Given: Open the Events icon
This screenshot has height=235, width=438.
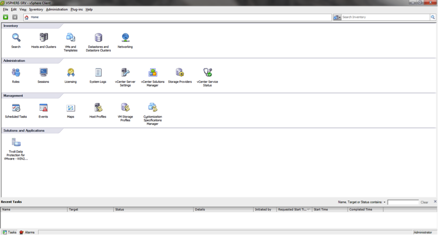Looking at the screenshot, I should coord(44,108).
